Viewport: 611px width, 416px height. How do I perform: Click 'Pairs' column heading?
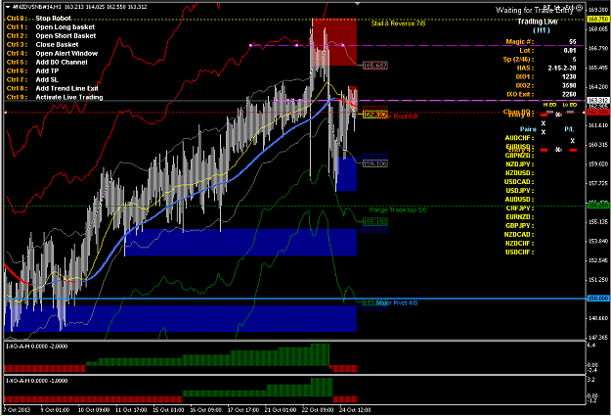tap(528, 129)
